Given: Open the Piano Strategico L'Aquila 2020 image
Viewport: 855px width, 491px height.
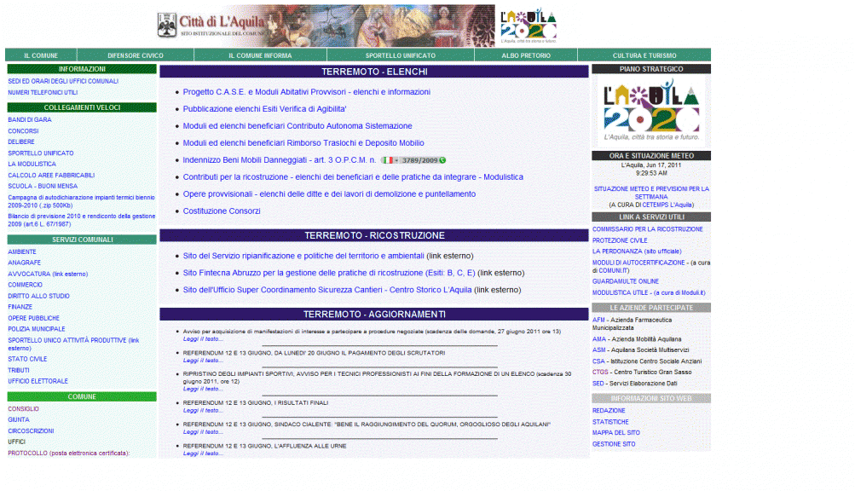Looking at the screenshot, I should point(651,110).
